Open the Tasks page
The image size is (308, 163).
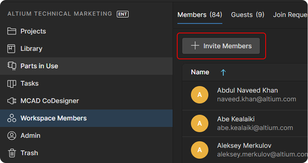click(86, 83)
